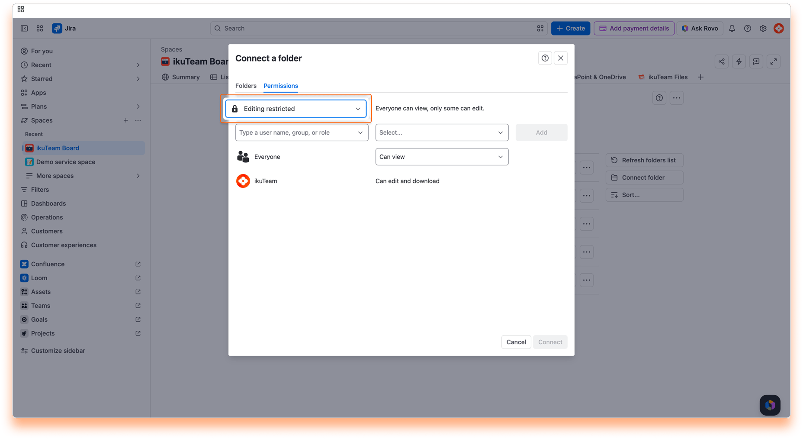Open Spaces more options ellipsis in sidebar
Image resolution: width=803 pixels, height=439 pixels.
[x=138, y=120]
